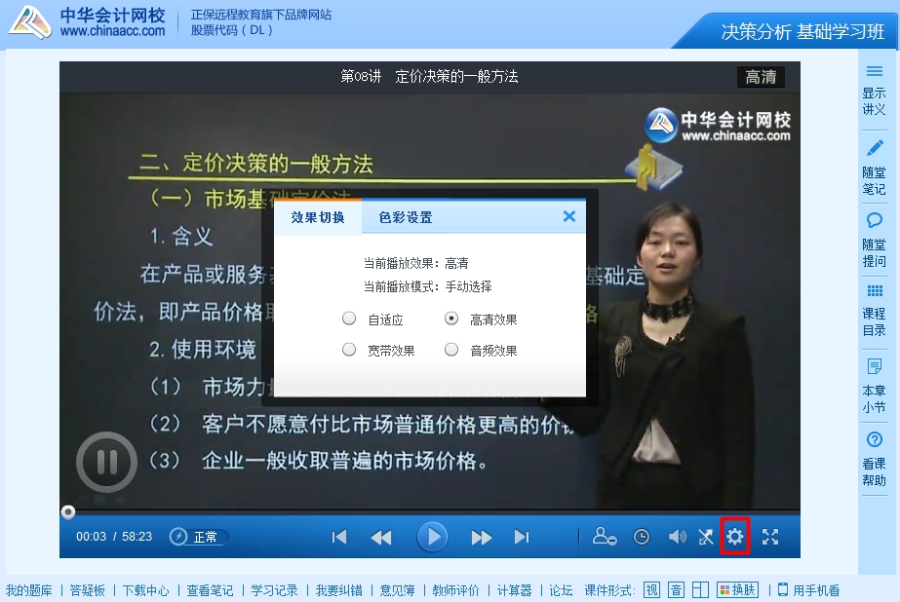Viewport: 900px width, 602px height.
Task: Open the settings gear in player bar
Action: coord(734,537)
